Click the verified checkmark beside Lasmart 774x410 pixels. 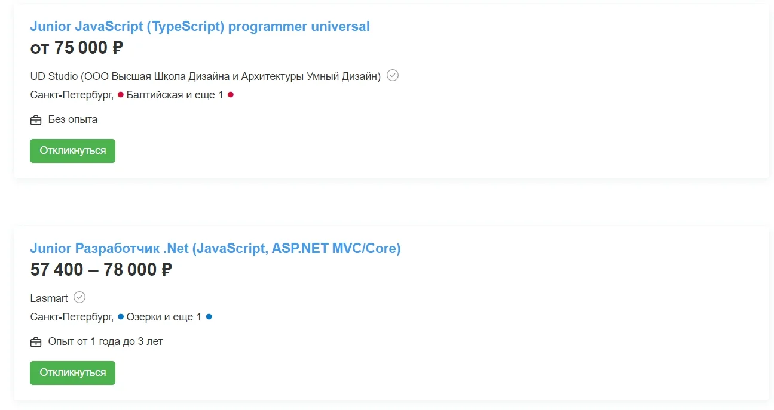79,297
